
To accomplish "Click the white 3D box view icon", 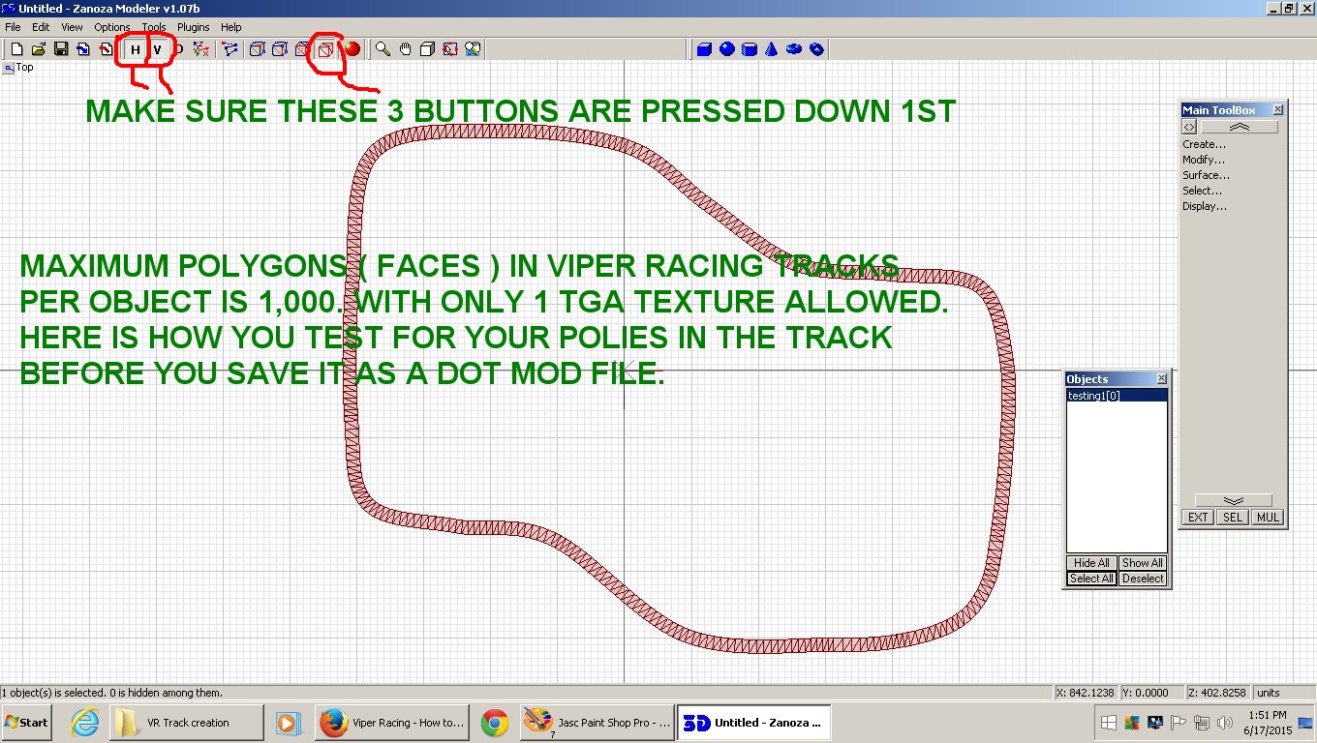I will pyautogui.click(x=428, y=48).
